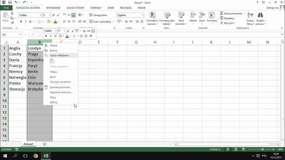285x160 pixels.
Task: Open Formatuj jako tabelę gallery
Action: [167, 19]
